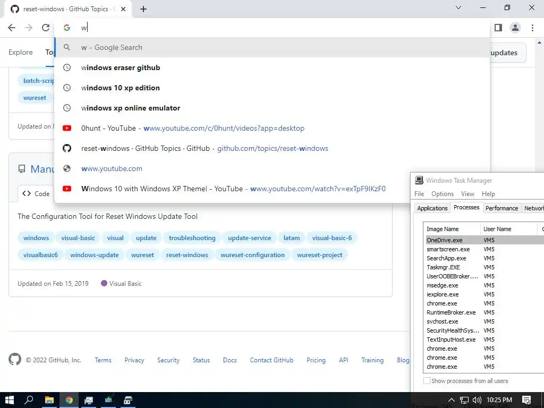Select the www.youtube.com suggestion
Image resolution: width=544 pixels, height=408 pixels.
[273, 168]
